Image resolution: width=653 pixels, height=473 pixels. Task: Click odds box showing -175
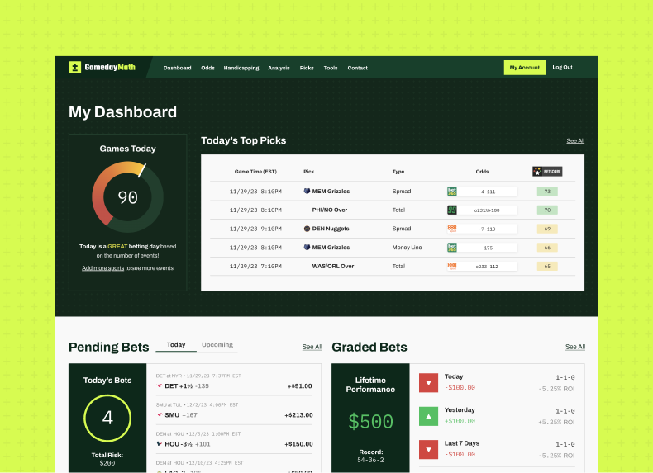pos(487,248)
